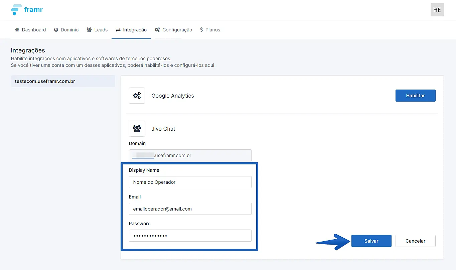Open the Configuração tab
456x270 pixels.
[x=173, y=30]
